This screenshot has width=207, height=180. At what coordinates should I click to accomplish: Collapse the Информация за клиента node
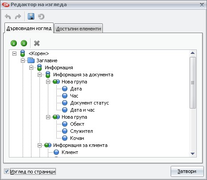coord(39,145)
